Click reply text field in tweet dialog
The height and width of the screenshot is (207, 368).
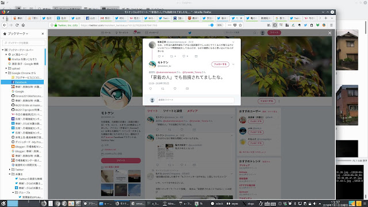tap(195, 100)
